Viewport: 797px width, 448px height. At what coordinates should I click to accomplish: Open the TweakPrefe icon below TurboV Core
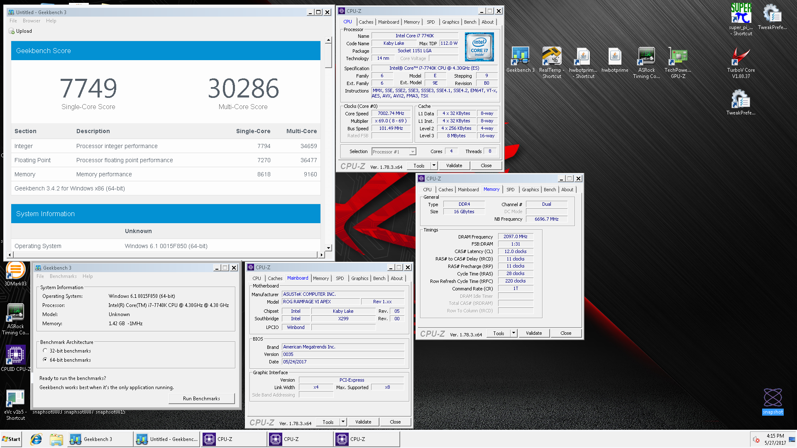click(741, 102)
